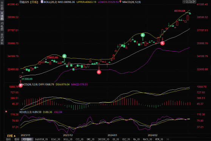
Task: Select the 指标 bottom tab
Action: point(8,139)
